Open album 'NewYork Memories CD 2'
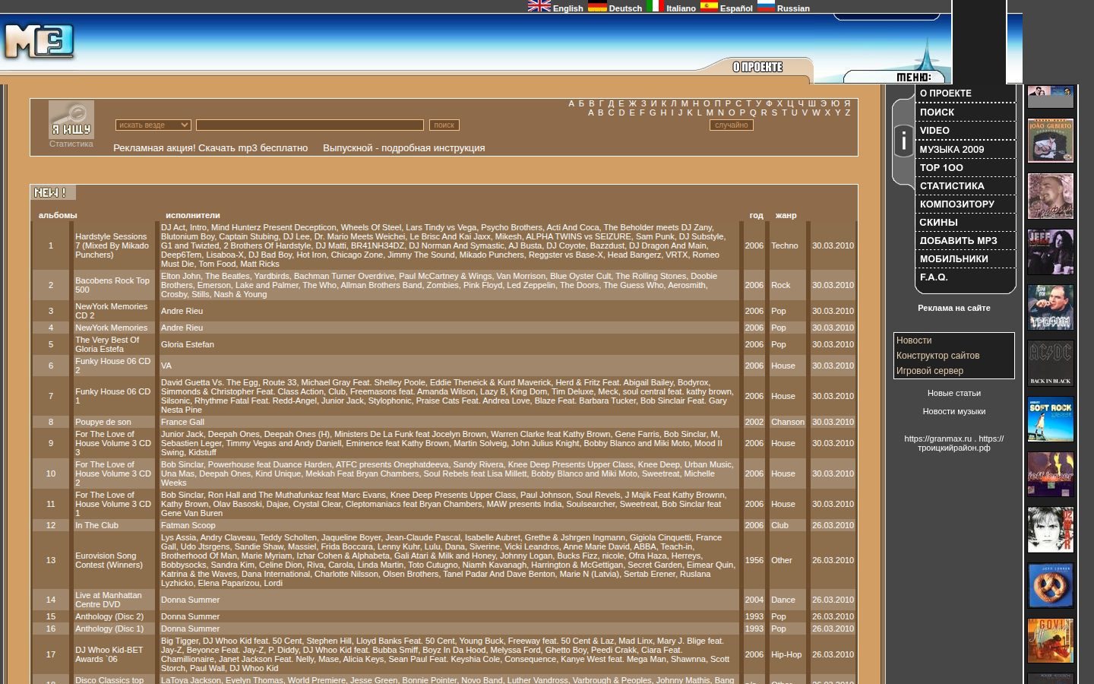Image resolution: width=1094 pixels, height=684 pixels. click(x=112, y=311)
